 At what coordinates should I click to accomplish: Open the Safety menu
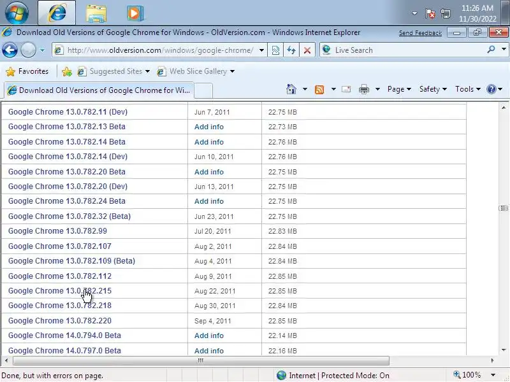coord(433,89)
